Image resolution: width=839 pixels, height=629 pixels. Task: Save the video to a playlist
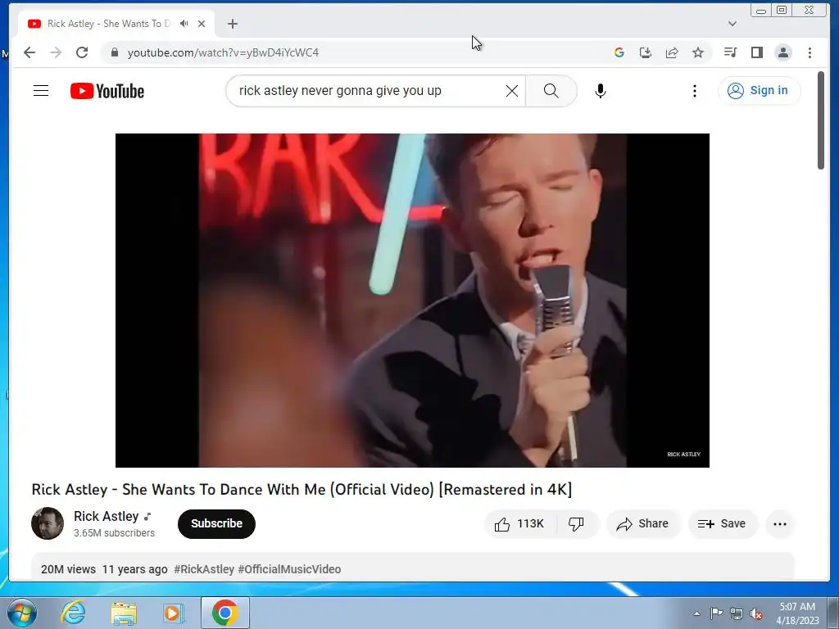[723, 523]
